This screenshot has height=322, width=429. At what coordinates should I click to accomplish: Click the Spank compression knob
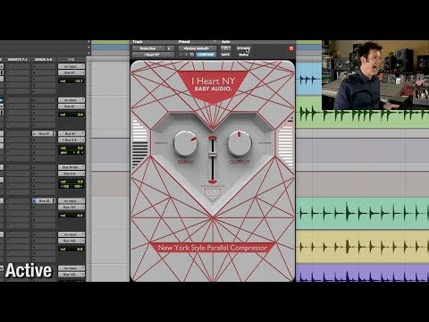(x=185, y=143)
